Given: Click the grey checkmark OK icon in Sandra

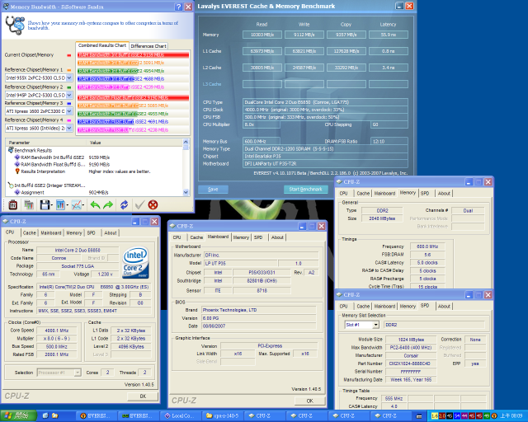Looking at the screenshot, I should (x=139, y=204).
